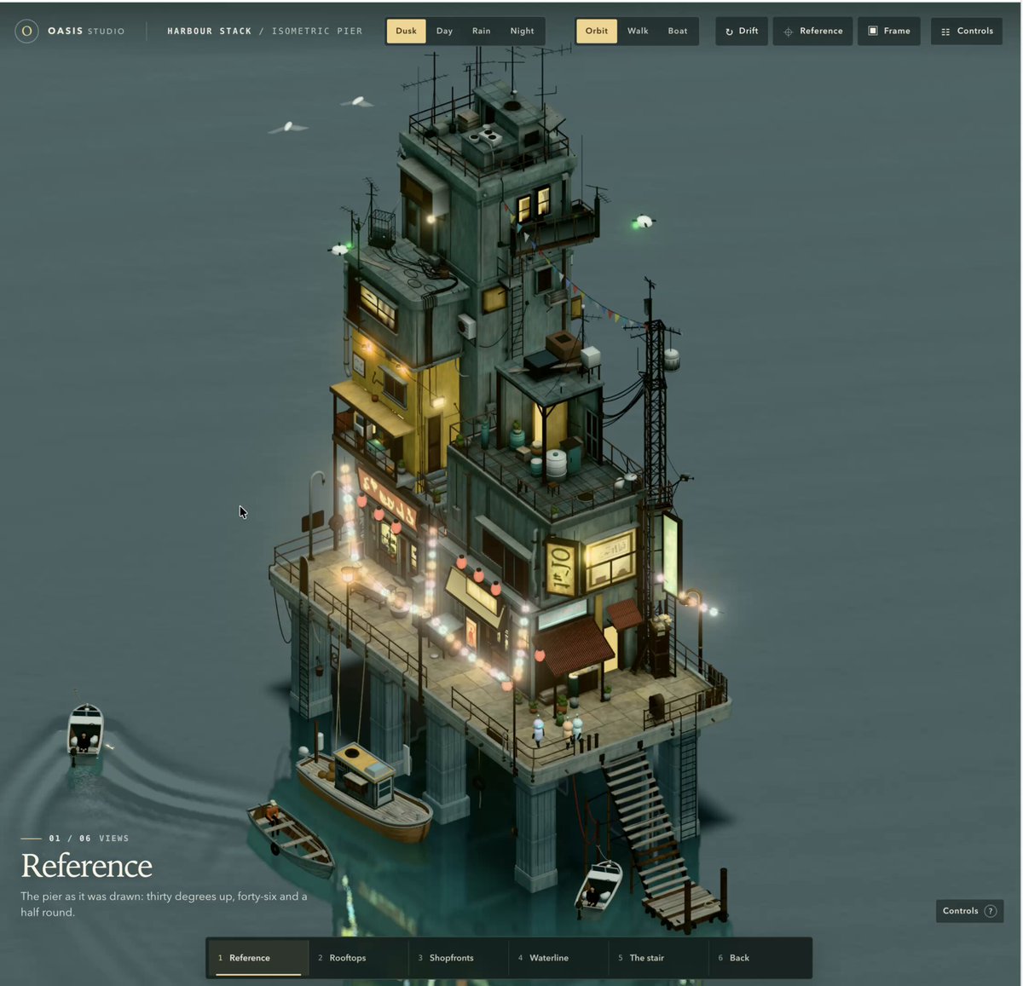Switch lighting to Night
Viewport: 1023px width, 986px height.
click(522, 31)
